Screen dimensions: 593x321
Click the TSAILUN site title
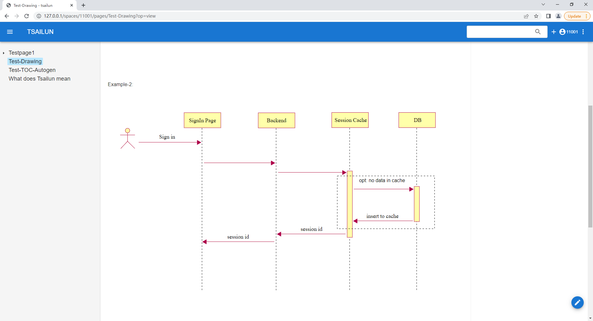click(40, 32)
